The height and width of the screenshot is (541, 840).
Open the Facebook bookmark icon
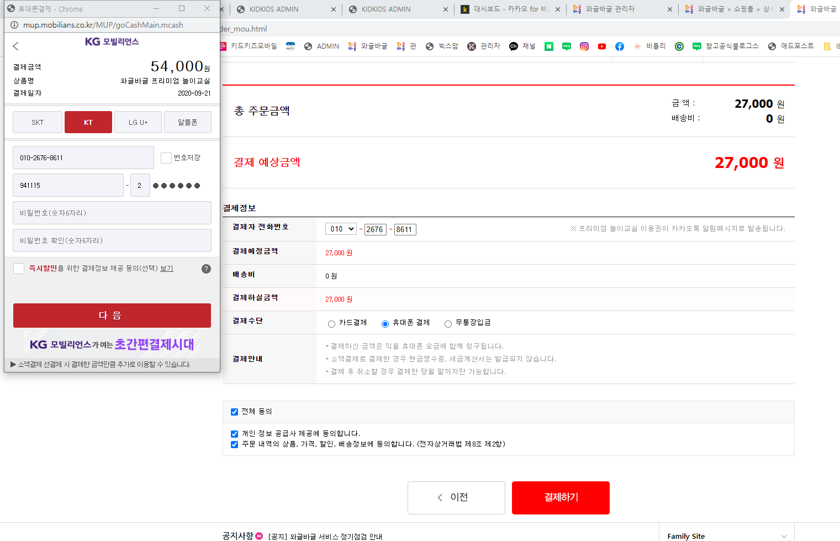pos(620,46)
